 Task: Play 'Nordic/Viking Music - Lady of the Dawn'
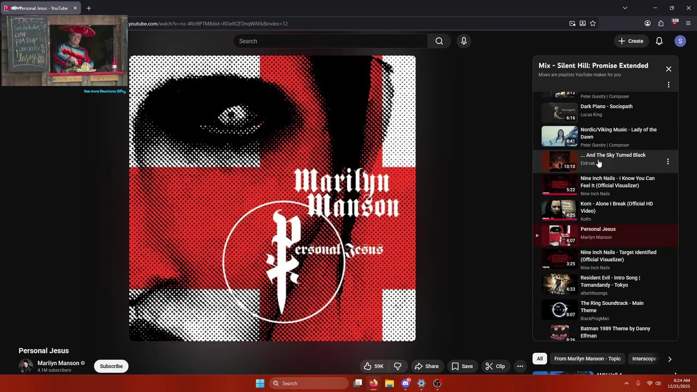tap(605, 137)
